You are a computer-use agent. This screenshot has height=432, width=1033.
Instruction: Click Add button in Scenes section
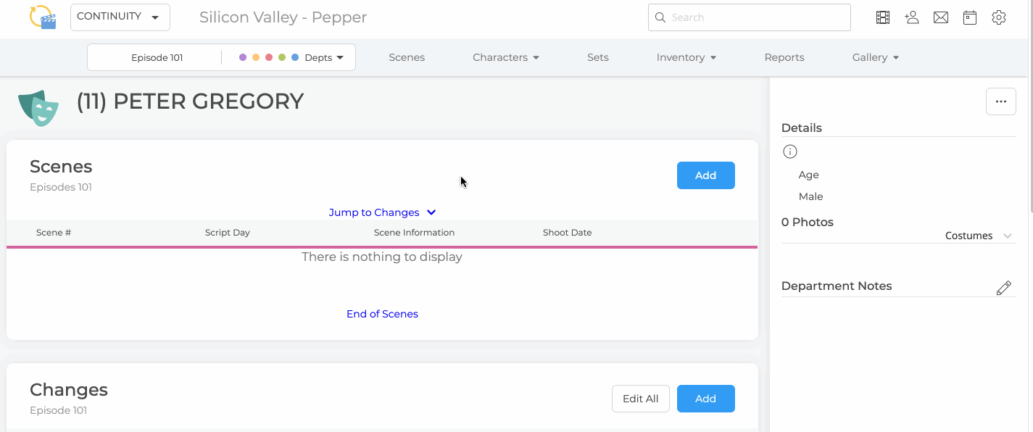pyautogui.click(x=706, y=175)
